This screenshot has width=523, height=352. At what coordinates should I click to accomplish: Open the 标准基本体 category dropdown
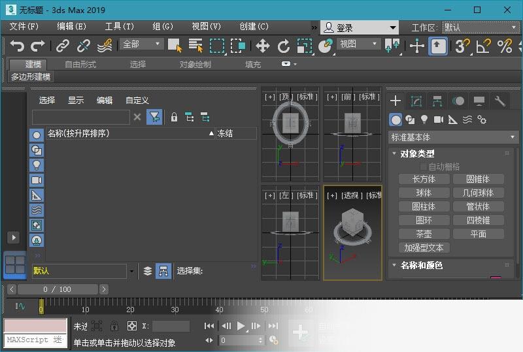coord(453,137)
